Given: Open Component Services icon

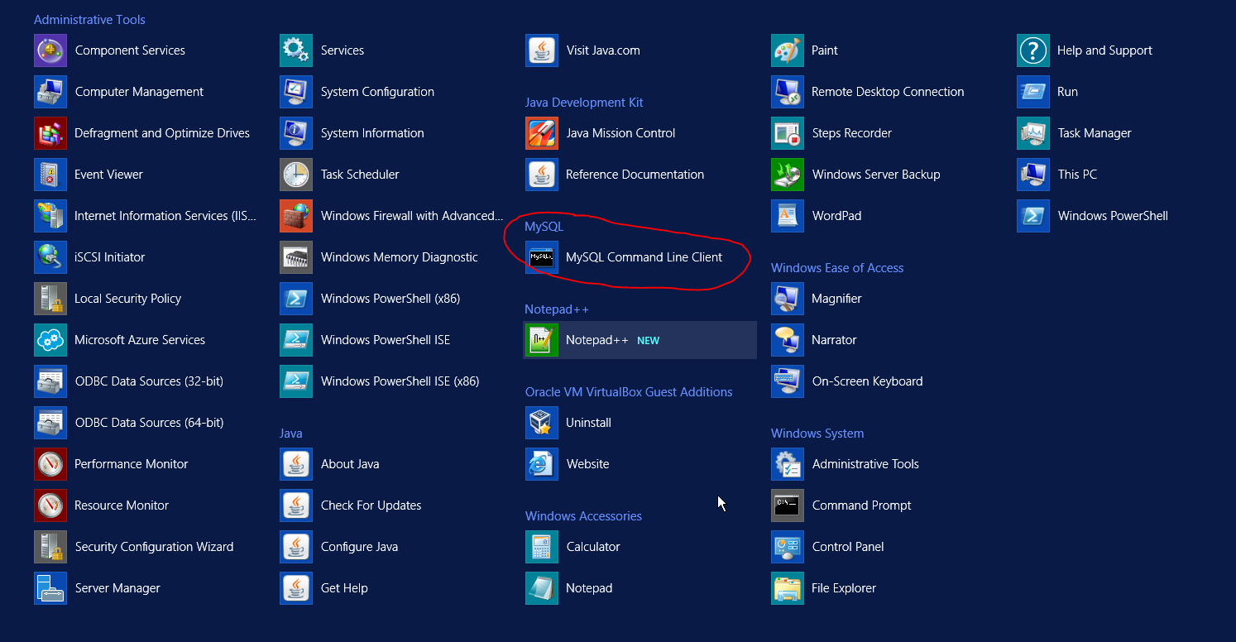Looking at the screenshot, I should click(x=50, y=50).
